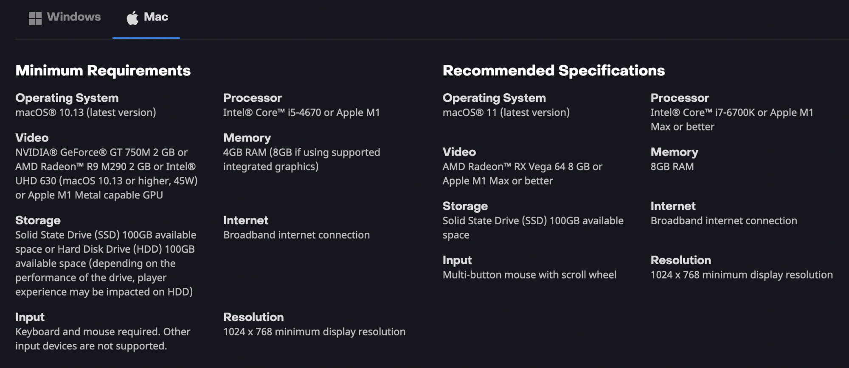Screen dimensions: 849x368
Task: Click the macOS 11 operating system text
Action: [x=506, y=112]
